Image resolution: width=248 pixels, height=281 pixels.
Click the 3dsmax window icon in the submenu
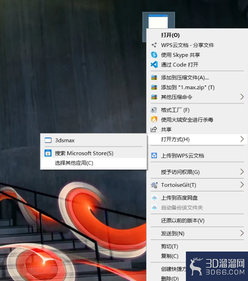pos(48,140)
